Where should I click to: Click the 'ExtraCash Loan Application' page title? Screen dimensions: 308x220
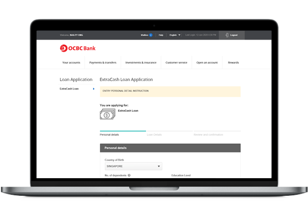point(126,80)
